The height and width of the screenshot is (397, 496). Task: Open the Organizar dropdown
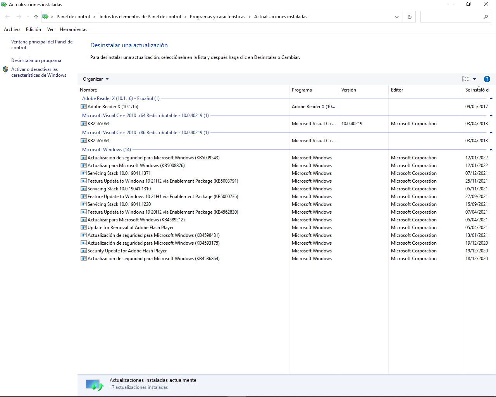[96, 79]
